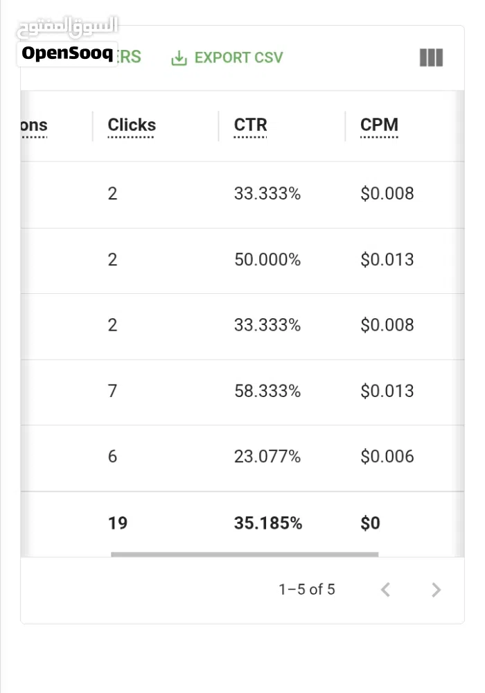Open the columns selector icon
The height and width of the screenshot is (693, 485).
coord(431,58)
